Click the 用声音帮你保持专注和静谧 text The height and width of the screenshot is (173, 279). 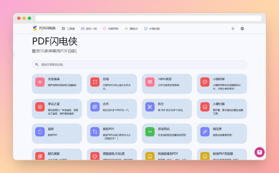62,85
